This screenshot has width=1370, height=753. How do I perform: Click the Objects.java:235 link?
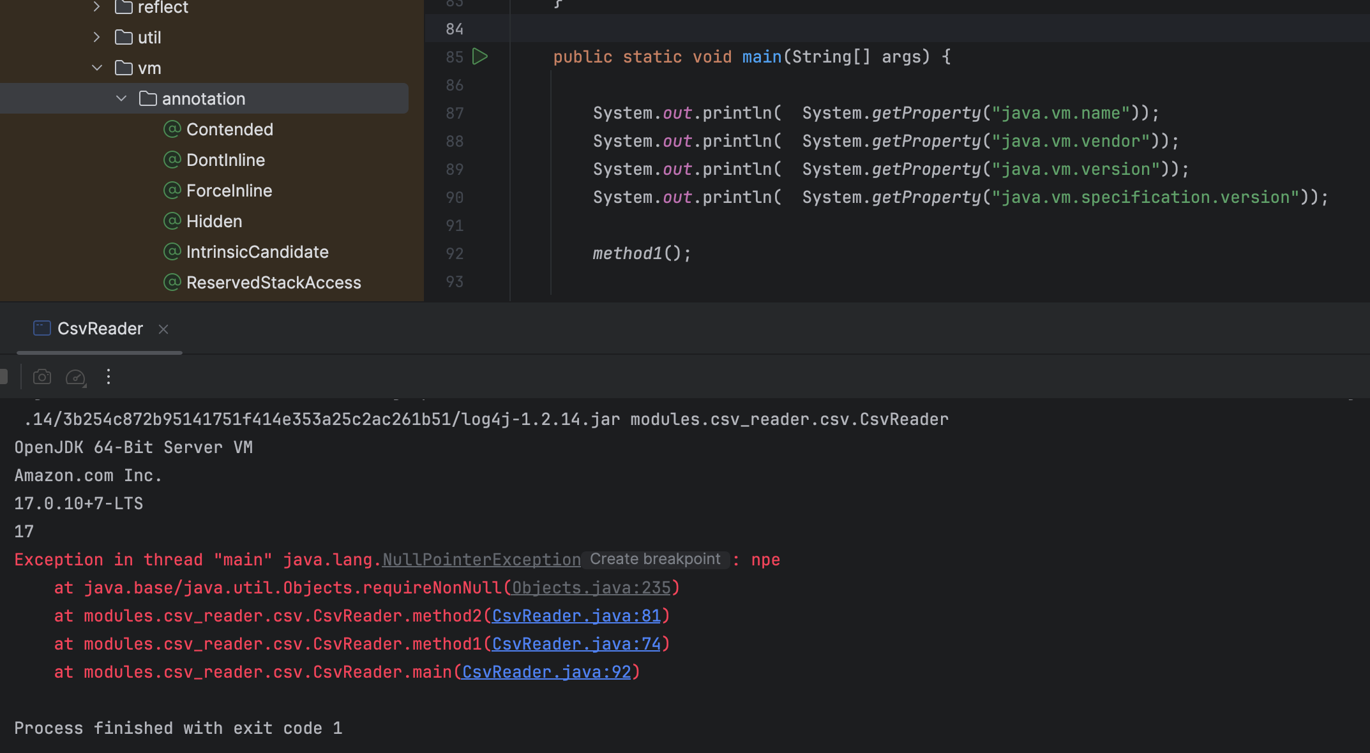591,588
